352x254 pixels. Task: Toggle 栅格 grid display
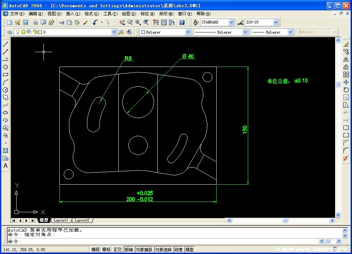click(106, 249)
